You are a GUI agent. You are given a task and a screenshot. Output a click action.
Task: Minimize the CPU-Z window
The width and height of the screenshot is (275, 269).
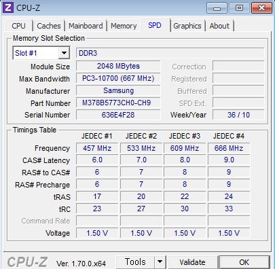[217, 8]
